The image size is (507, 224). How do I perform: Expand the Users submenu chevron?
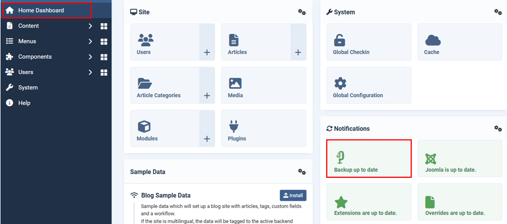click(91, 72)
